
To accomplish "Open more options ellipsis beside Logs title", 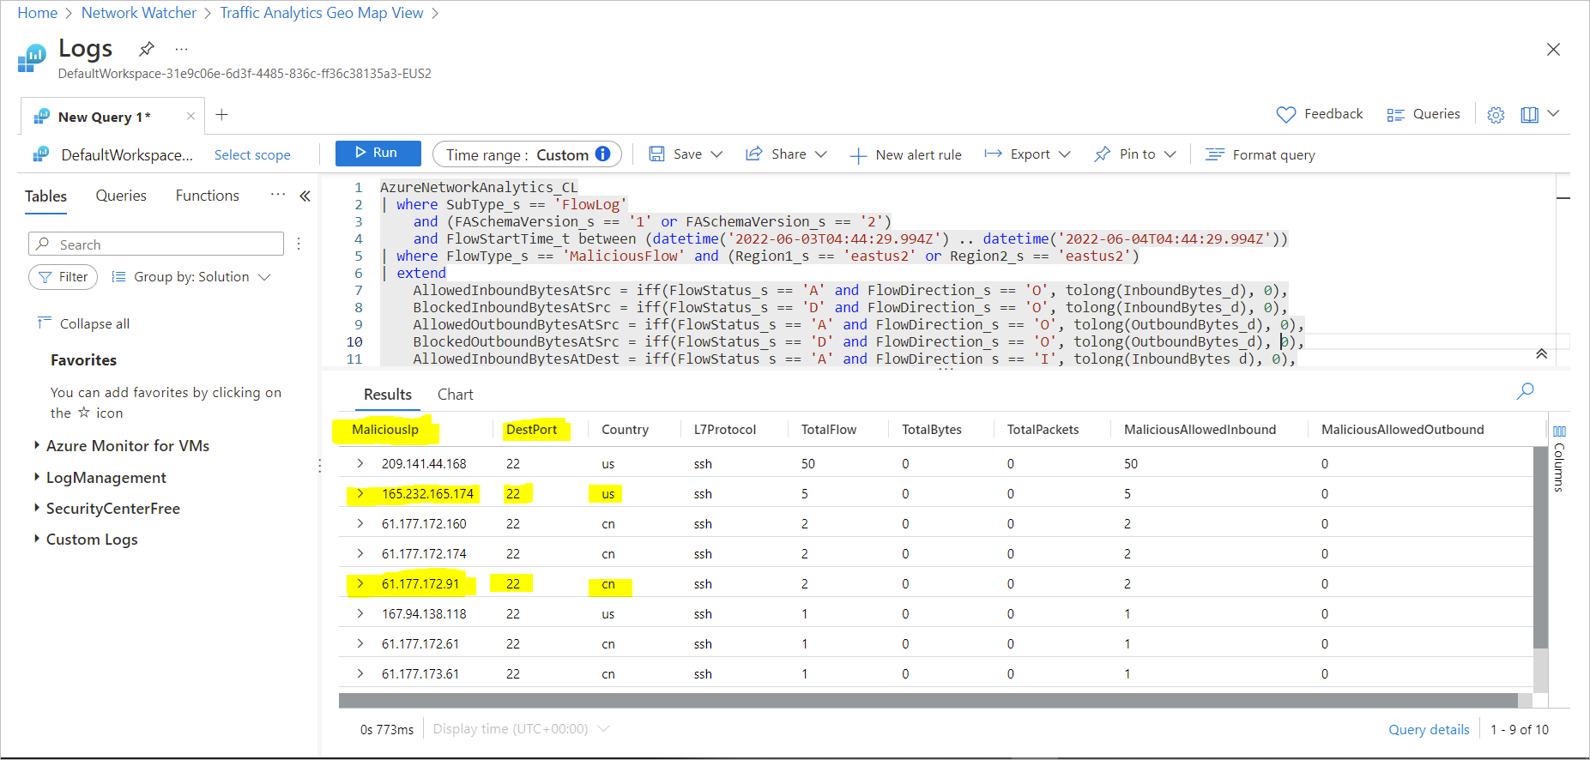I will (181, 49).
